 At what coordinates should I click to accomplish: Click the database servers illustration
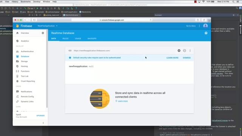tap(100, 99)
